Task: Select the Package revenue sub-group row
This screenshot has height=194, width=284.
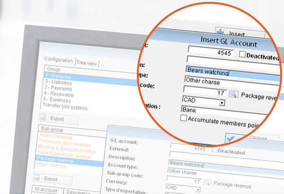Action: (70, 161)
